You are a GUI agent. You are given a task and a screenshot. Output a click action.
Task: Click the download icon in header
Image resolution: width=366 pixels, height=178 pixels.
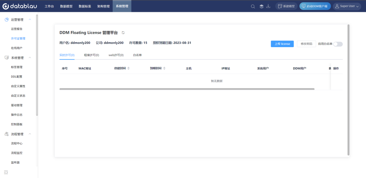pyautogui.click(x=268, y=6)
